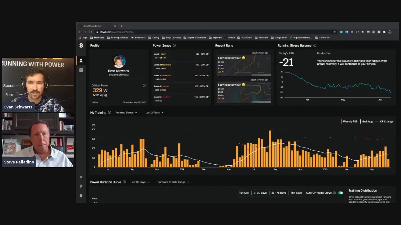Click the info icon next to Critical Power
The height and width of the screenshot is (225, 401).
coord(144,85)
